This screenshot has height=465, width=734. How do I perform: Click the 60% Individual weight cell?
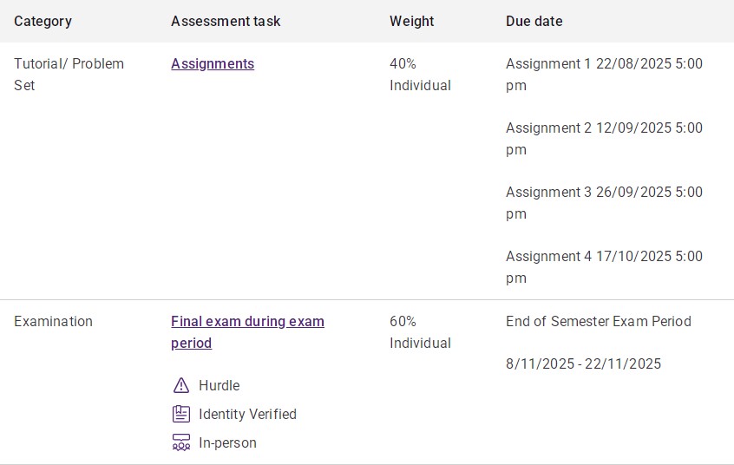421,332
